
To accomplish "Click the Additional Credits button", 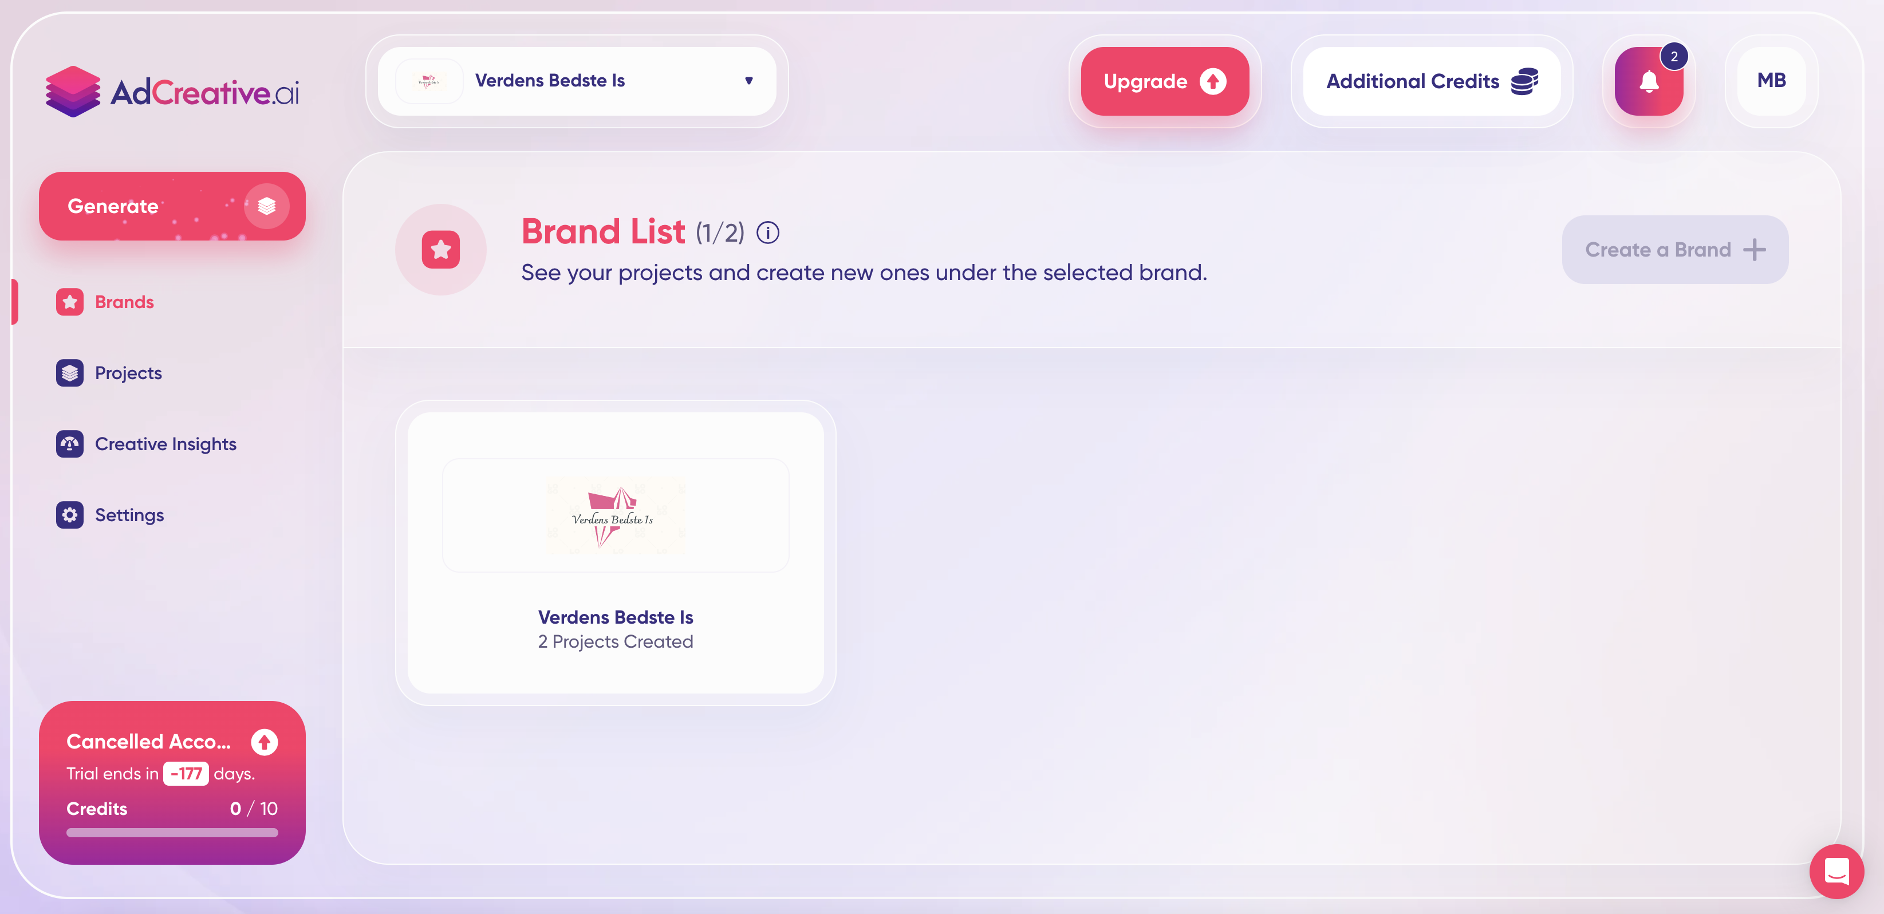I will point(1431,81).
